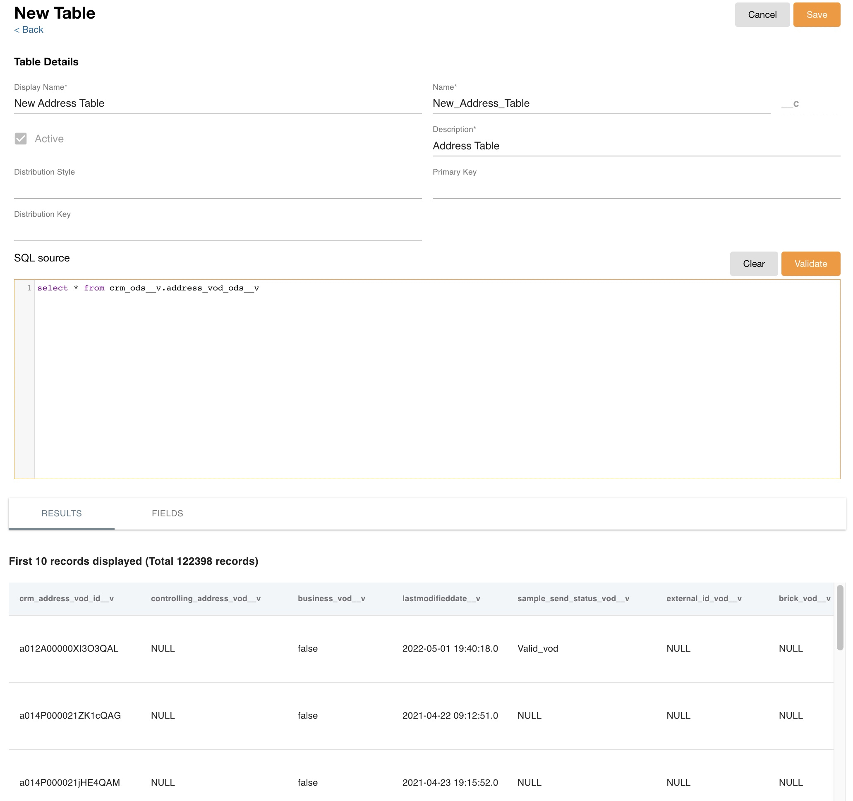
Task: Clear the SQL source editor
Action: click(753, 264)
